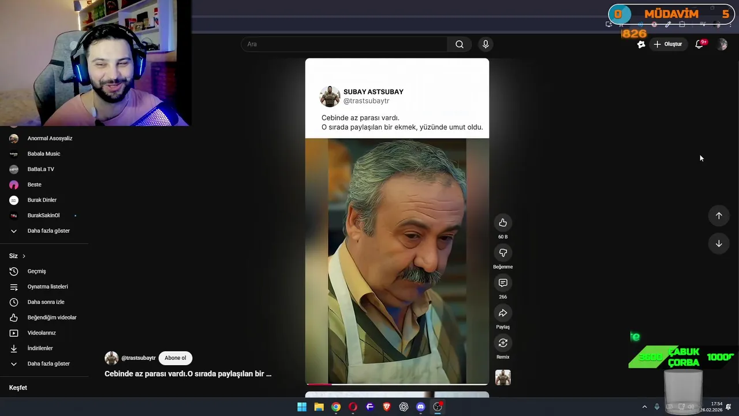This screenshot has width=739, height=416.
Task: Open Opera browser from taskbar
Action: tap(353, 407)
